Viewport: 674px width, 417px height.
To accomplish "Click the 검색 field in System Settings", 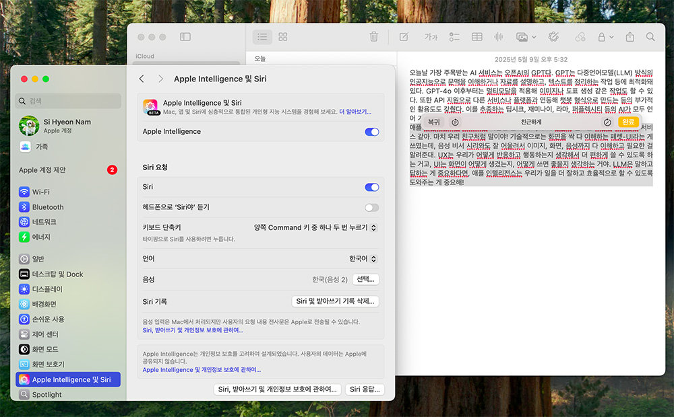I will click(67, 101).
